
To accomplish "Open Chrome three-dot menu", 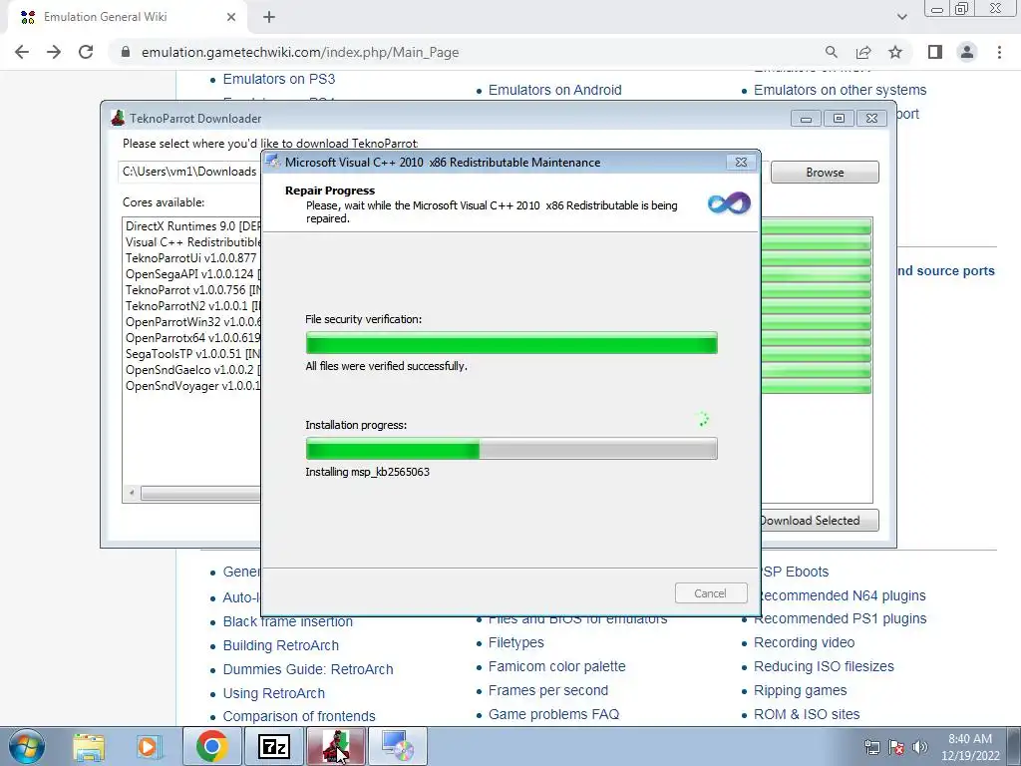I will coord(999,52).
